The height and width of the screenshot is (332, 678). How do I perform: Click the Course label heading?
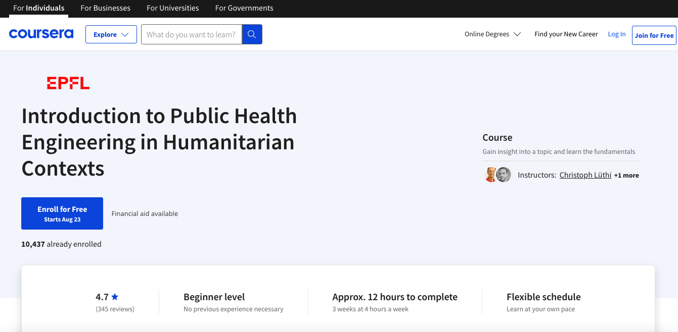[498, 137]
